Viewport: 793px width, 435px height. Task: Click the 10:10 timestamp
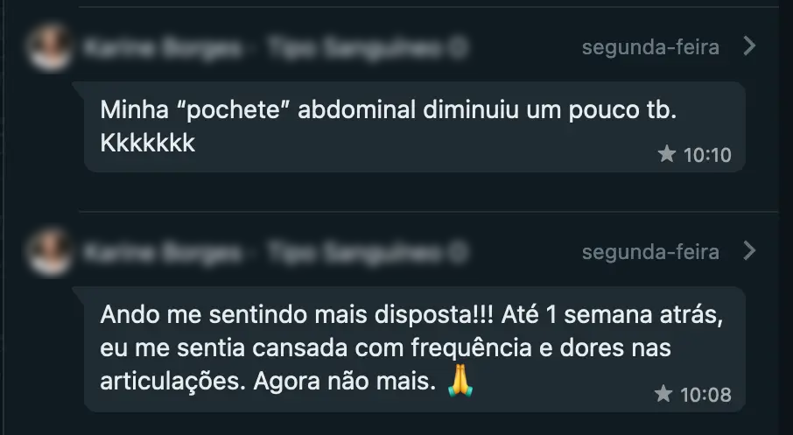point(707,155)
